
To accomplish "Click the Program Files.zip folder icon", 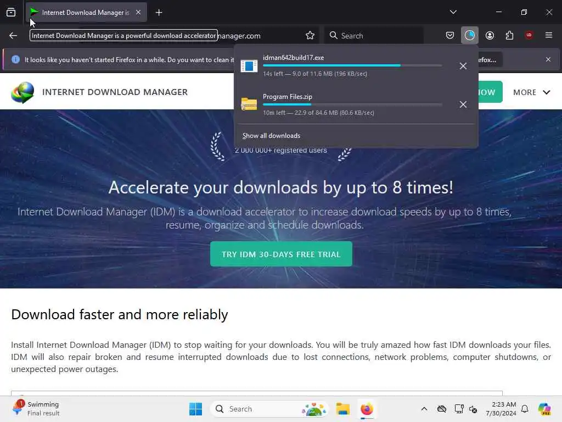I will (249, 104).
